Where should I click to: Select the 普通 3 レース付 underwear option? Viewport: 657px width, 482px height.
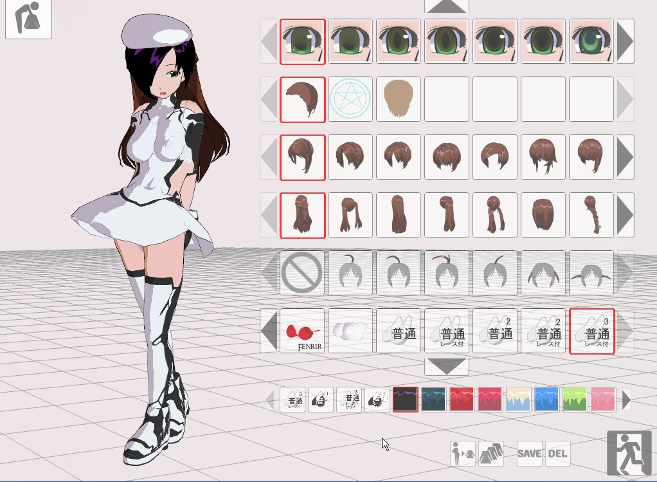pos(591,331)
